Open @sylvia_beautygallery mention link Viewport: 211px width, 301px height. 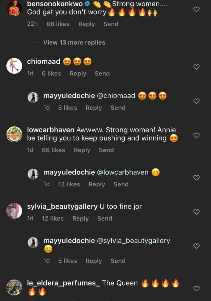(x=134, y=241)
